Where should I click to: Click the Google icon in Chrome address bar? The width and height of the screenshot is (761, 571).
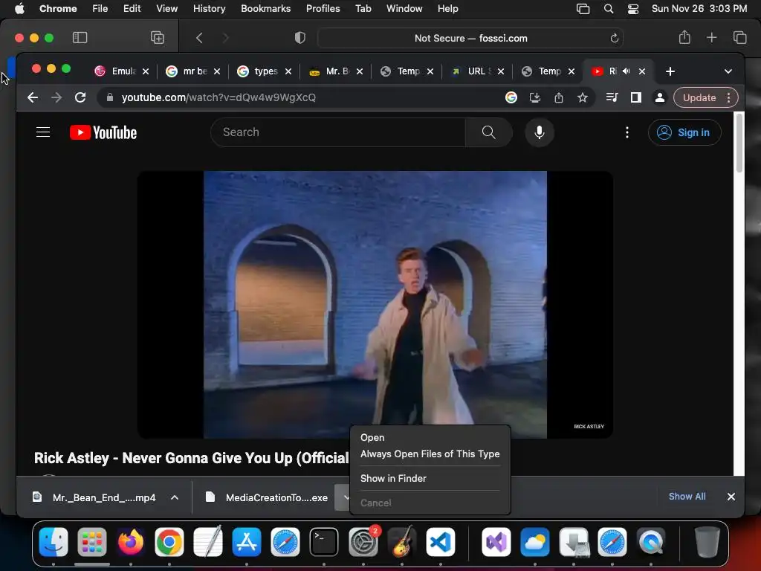[x=511, y=97]
